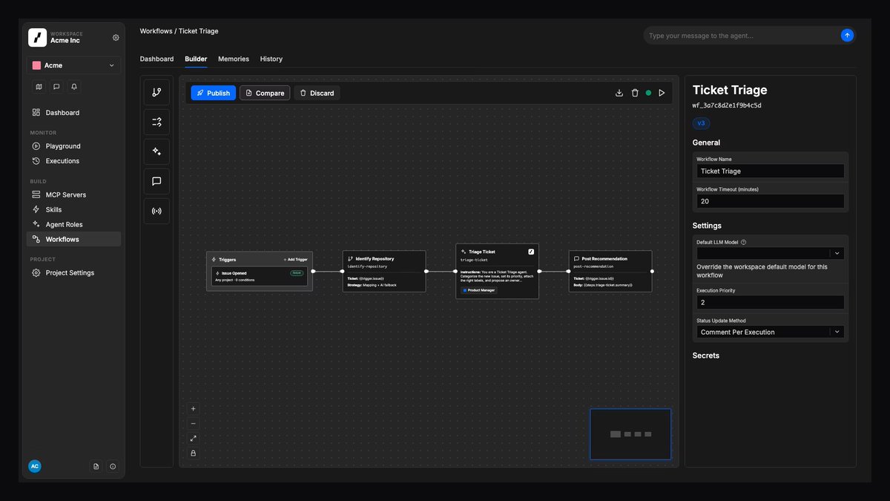Click the Acme Inc workspace logo
This screenshot has width=890, height=501.
pos(37,37)
